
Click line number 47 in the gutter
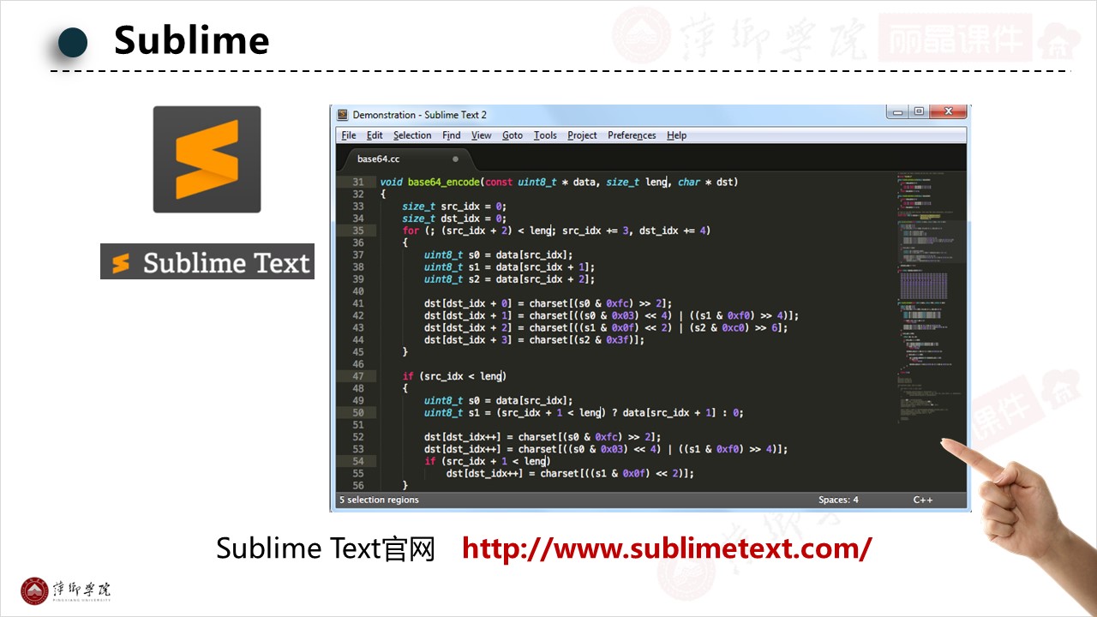tap(357, 376)
